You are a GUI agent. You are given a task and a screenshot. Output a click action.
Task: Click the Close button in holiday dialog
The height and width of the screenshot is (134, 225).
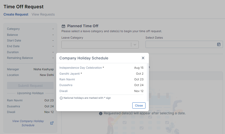coord(139,105)
